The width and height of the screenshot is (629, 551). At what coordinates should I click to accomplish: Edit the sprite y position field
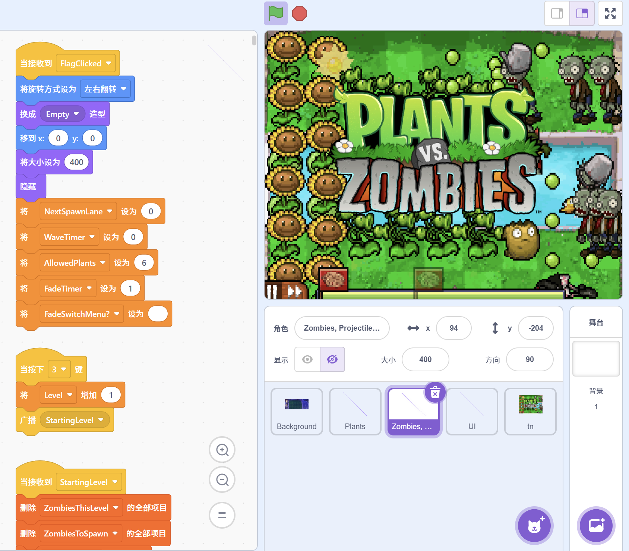pos(536,328)
